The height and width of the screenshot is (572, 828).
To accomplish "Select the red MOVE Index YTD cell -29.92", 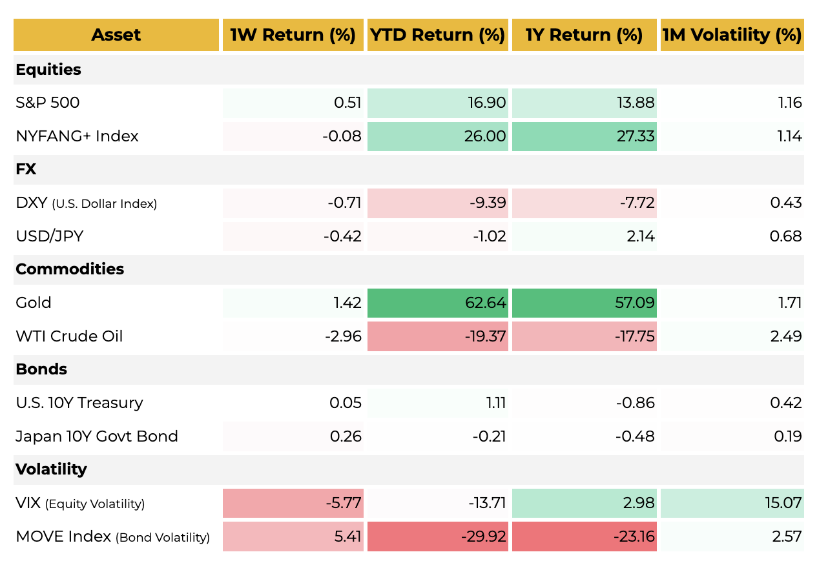I will click(x=437, y=536).
